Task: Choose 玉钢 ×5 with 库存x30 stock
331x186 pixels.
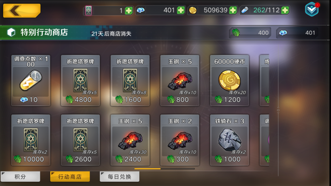Action: click(130, 140)
